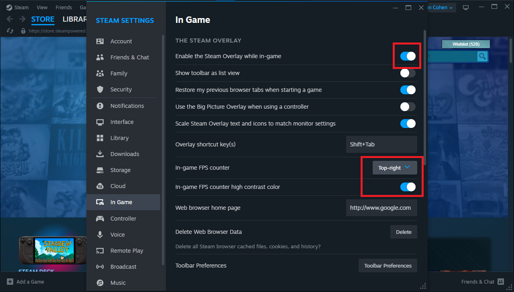
Task: Disable the Steam Overlay while in-game
Action: [408, 56]
